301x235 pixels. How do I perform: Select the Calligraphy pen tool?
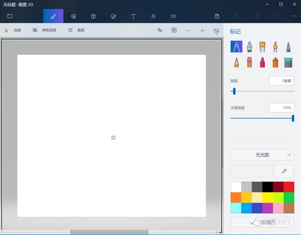(x=249, y=46)
